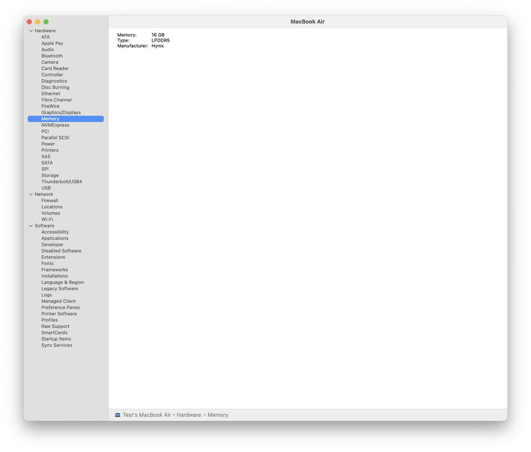Select Startup Items
This screenshot has width=531, height=452.
56,339
